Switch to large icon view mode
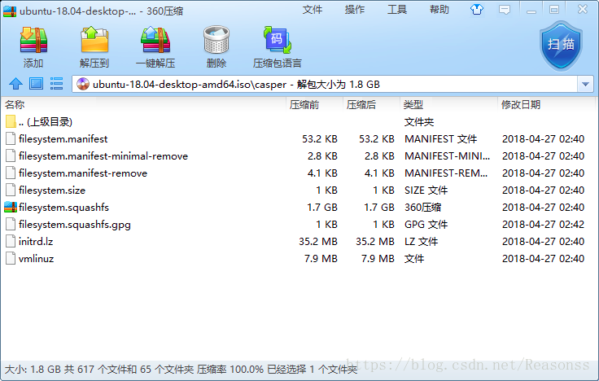Image resolution: width=599 pixels, height=381 pixels. click(37, 84)
